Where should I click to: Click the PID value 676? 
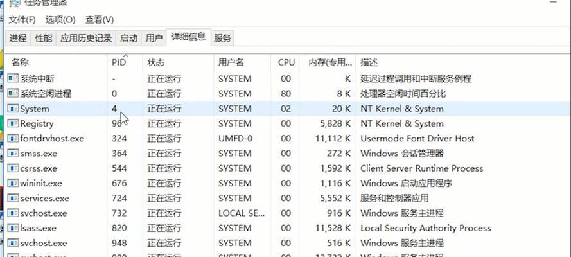pyautogui.click(x=119, y=183)
